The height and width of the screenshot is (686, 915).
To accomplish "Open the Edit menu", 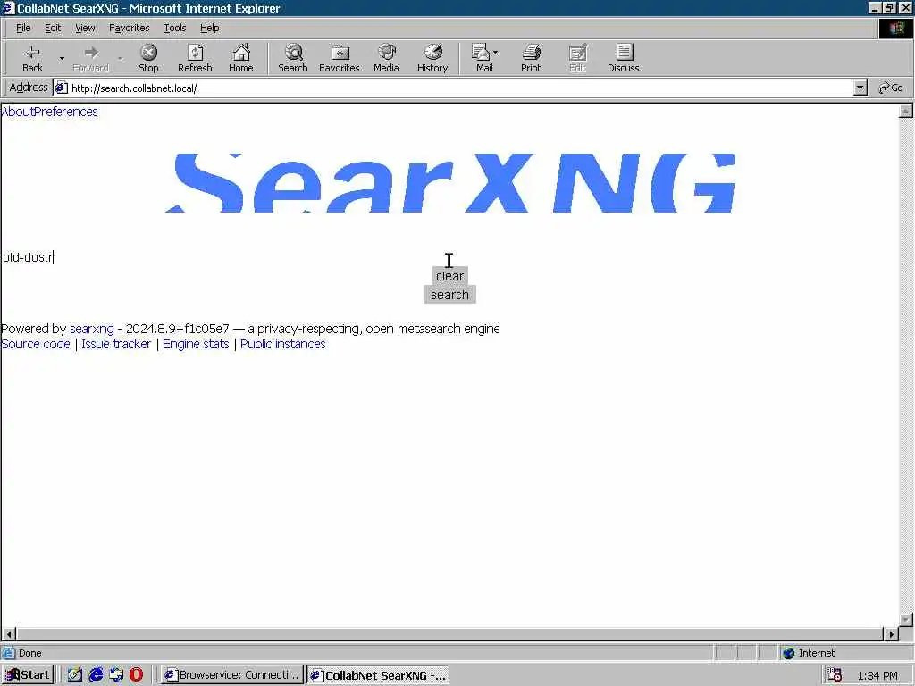I will coord(53,28).
